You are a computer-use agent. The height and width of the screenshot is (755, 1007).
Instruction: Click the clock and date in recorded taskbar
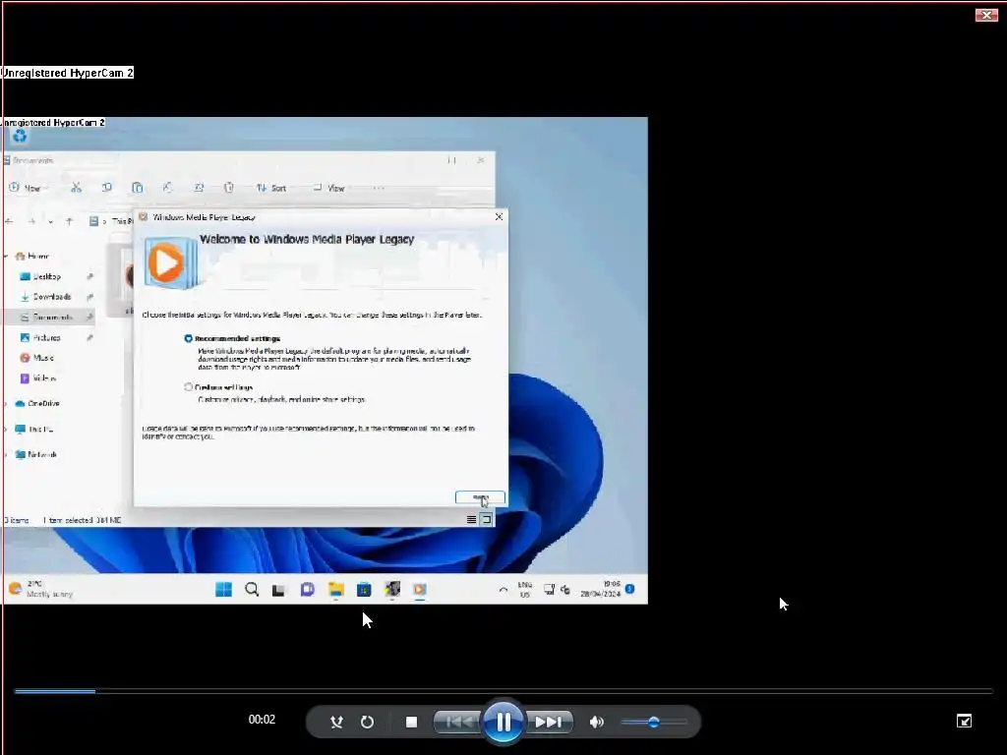(601, 590)
